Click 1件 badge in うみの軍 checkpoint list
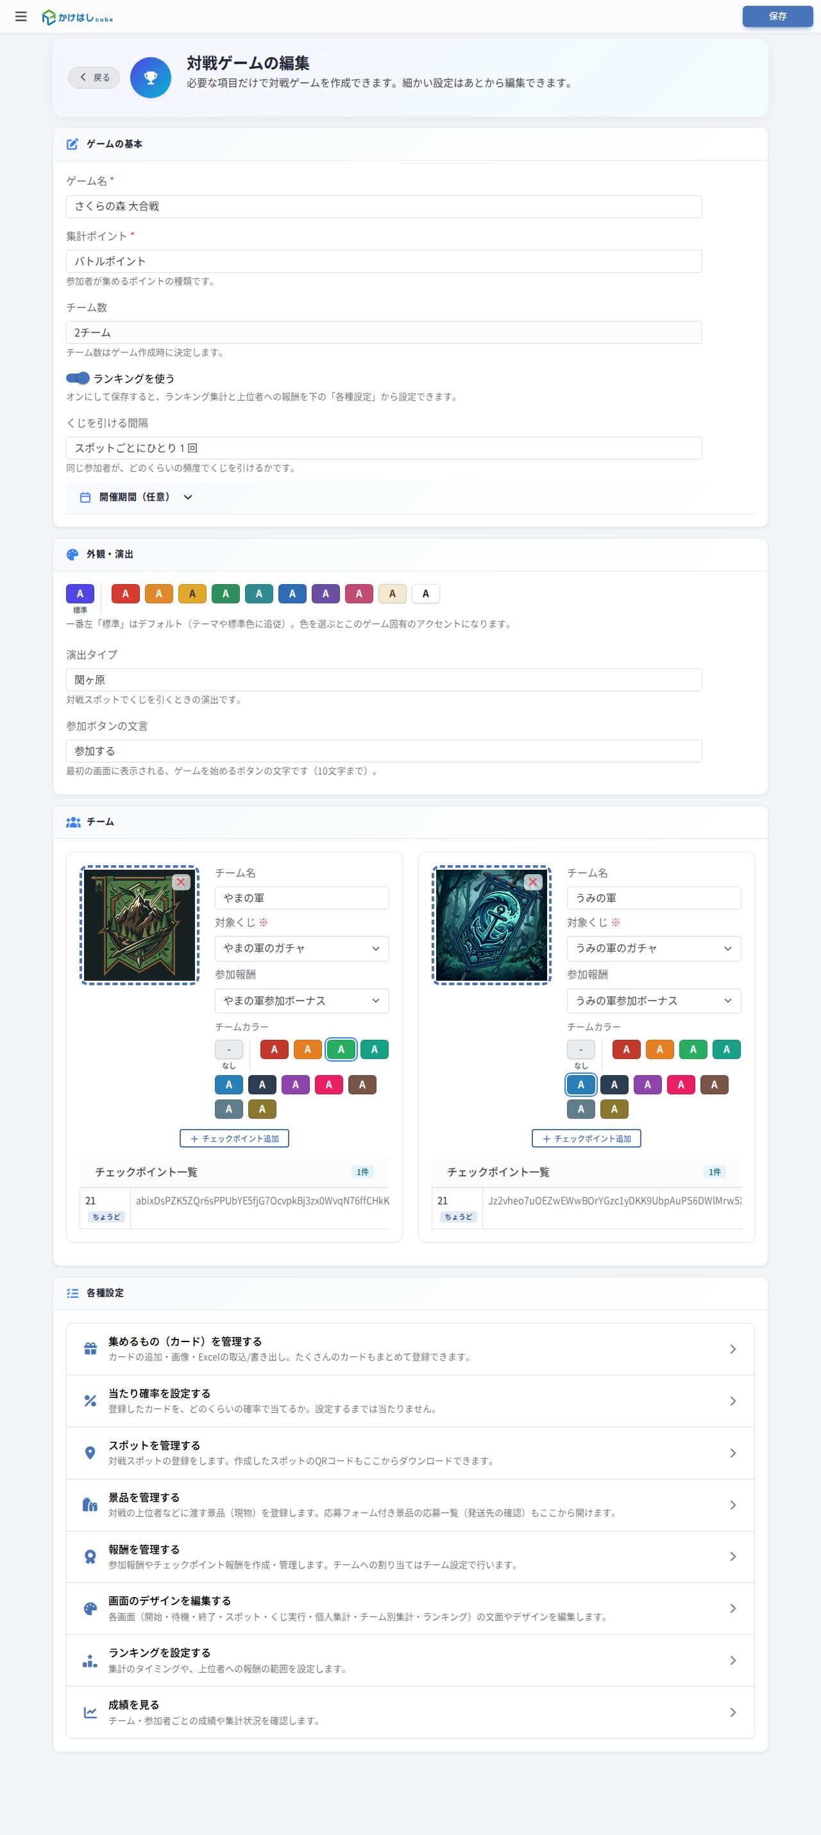821x1835 pixels. [x=714, y=1172]
